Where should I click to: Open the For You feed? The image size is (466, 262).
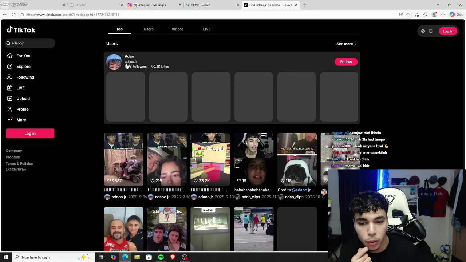coord(23,56)
